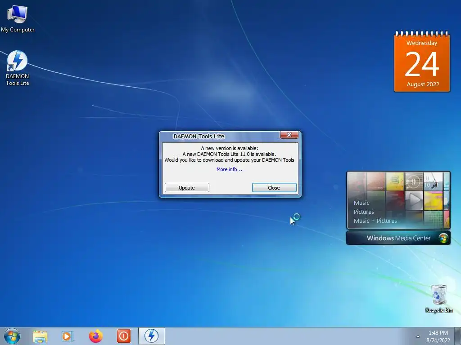Viewport: 461px width, 345px height.
Task: Show hidden system tray icons arrow
Action: (418, 337)
